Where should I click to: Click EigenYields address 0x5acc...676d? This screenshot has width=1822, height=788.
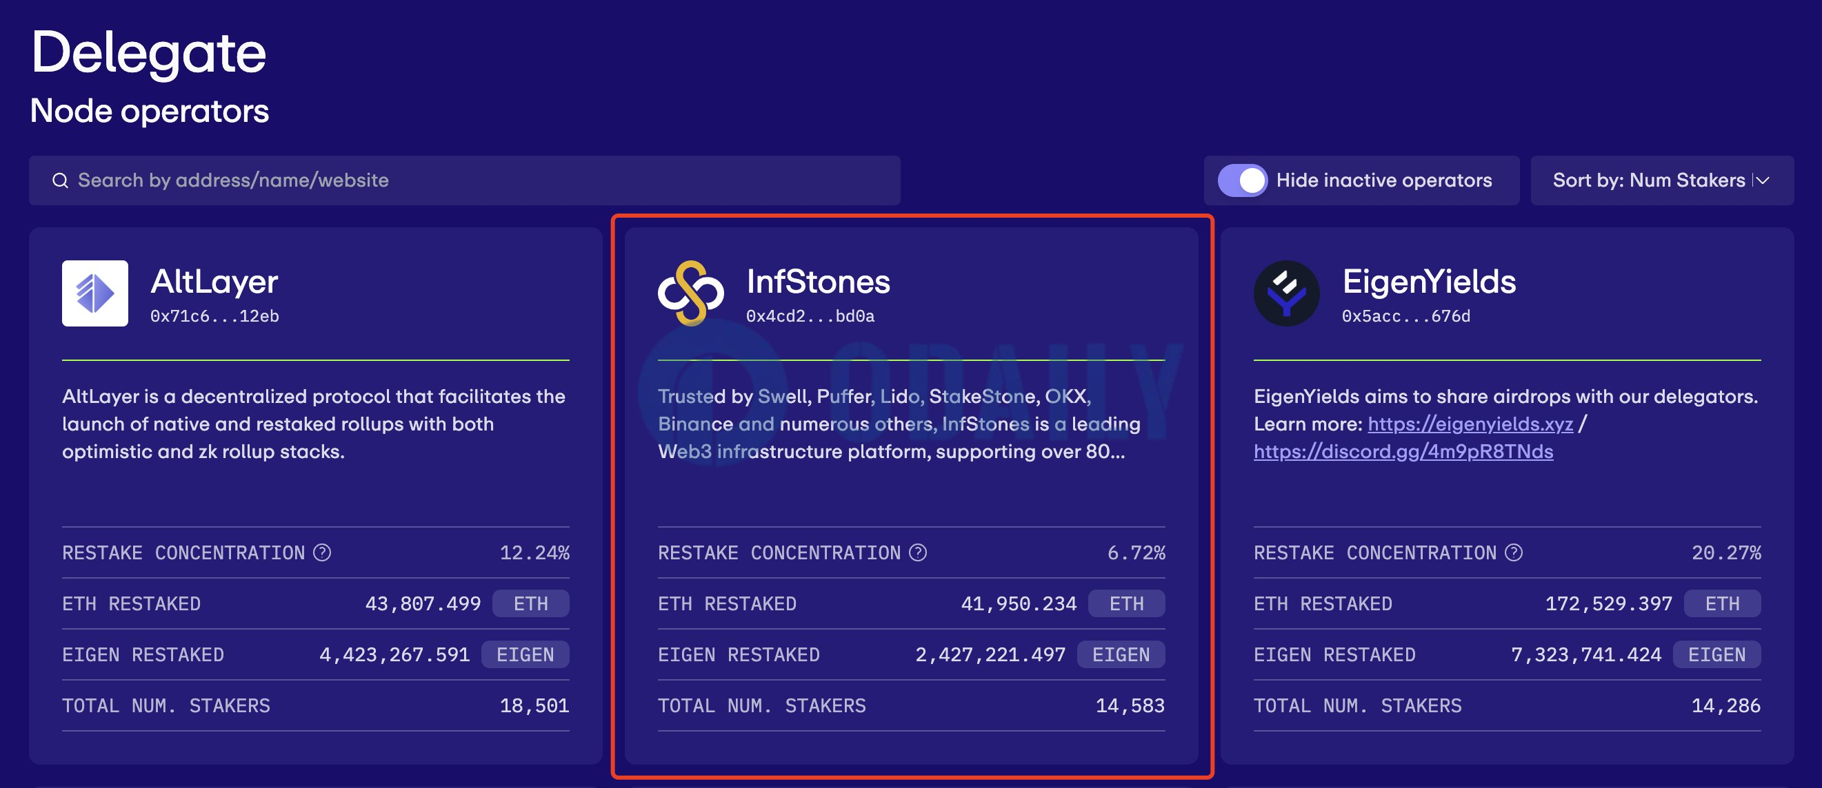point(1406,317)
